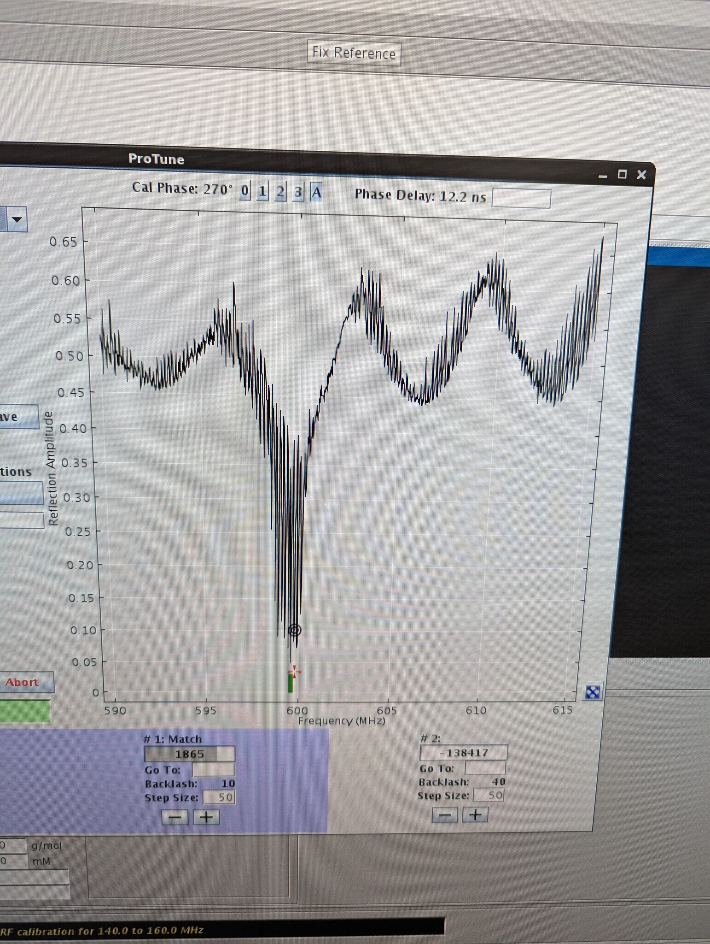Increase motor #2 with plus button
This screenshot has width=710, height=944.
pyautogui.click(x=475, y=815)
